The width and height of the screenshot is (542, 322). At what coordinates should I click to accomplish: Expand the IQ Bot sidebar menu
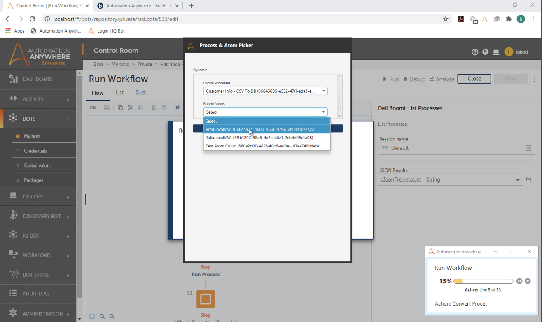[x=38, y=236]
